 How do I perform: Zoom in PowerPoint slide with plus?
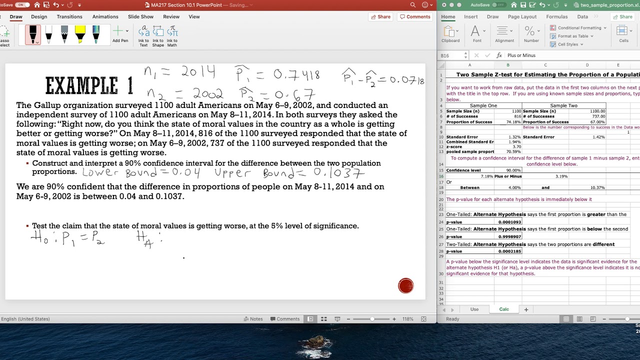coord(394,319)
